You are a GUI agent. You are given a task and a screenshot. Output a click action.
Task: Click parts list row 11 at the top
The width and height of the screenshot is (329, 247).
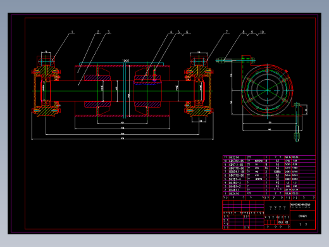pos(269,157)
